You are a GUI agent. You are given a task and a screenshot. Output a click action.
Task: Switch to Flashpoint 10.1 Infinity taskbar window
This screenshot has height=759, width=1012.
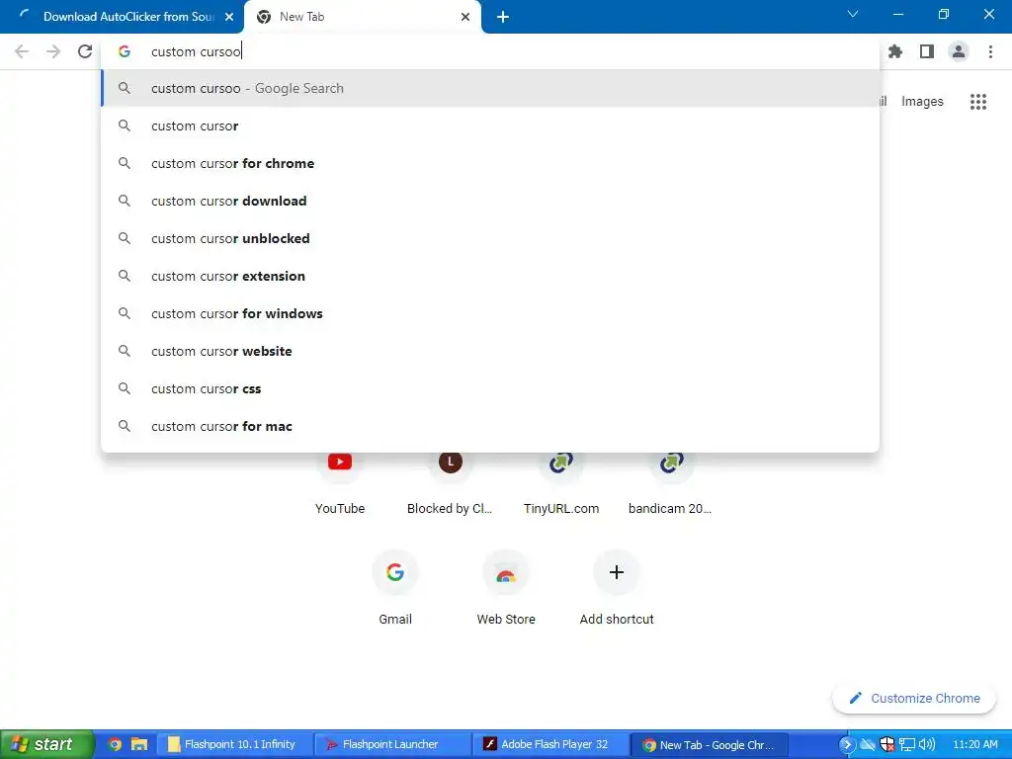(x=234, y=744)
